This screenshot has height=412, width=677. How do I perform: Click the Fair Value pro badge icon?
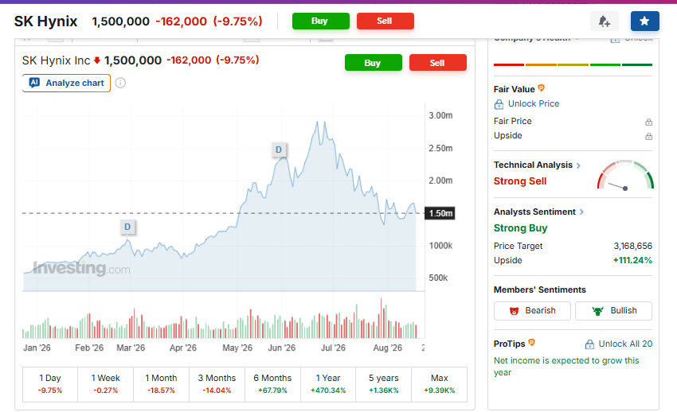click(542, 88)
